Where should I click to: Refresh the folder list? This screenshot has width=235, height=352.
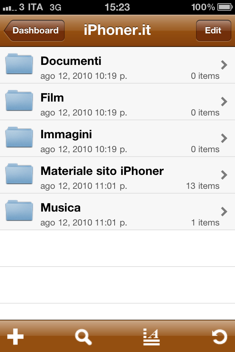[220, 337]
